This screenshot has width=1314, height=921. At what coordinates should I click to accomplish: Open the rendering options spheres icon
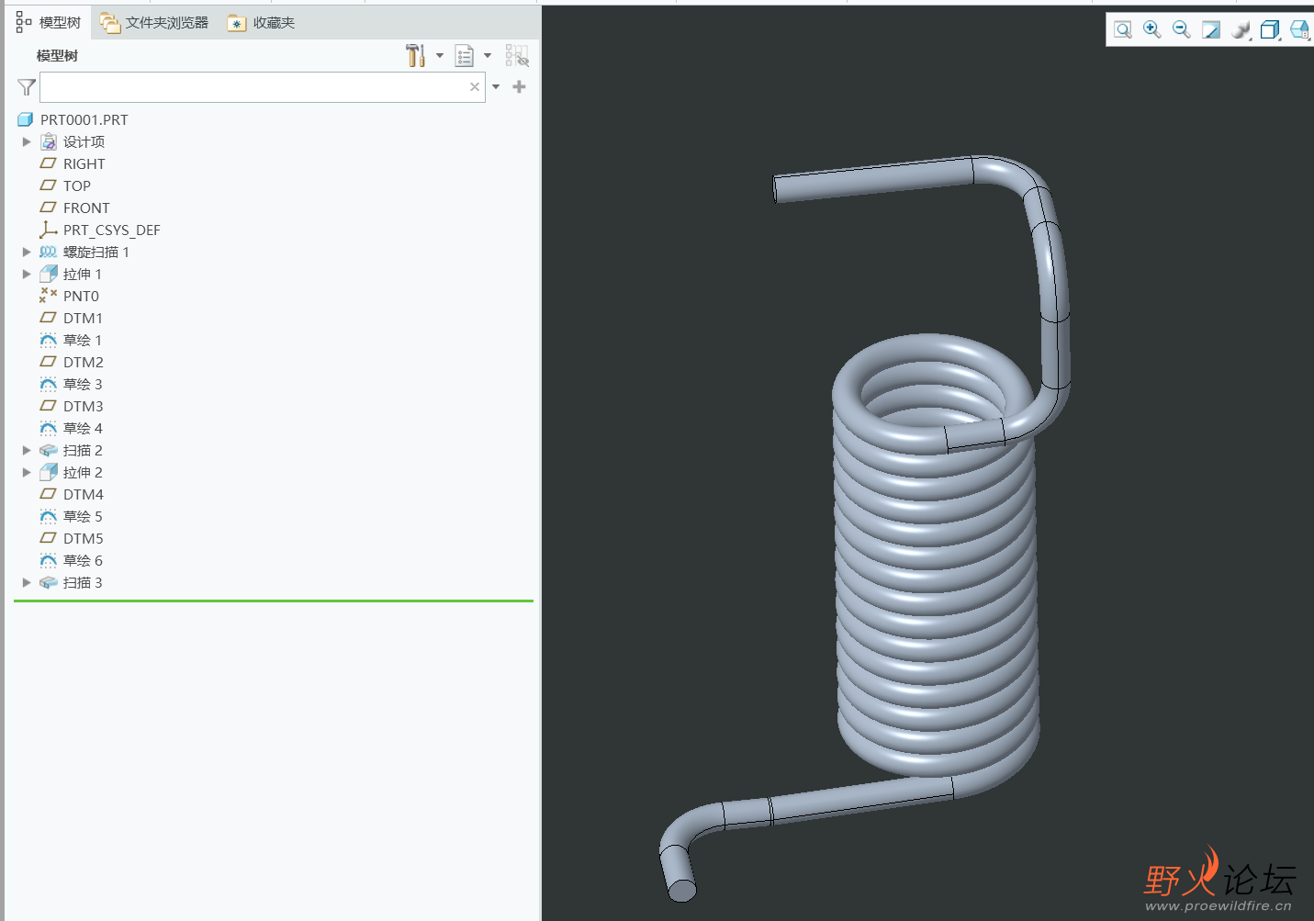pos(1241,29)
